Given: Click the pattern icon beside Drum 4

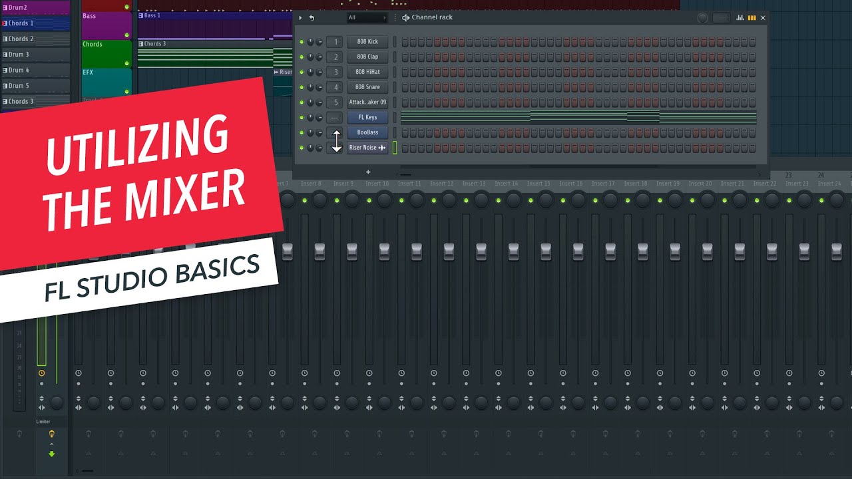Looking at the screenshot, I should [x=5, y=70].
